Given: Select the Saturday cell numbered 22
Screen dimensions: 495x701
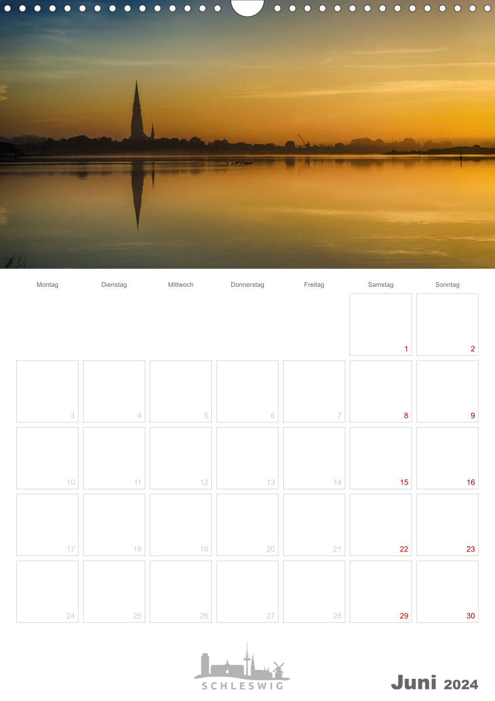Looking at the screenshot, I should (x=381, y=525).
